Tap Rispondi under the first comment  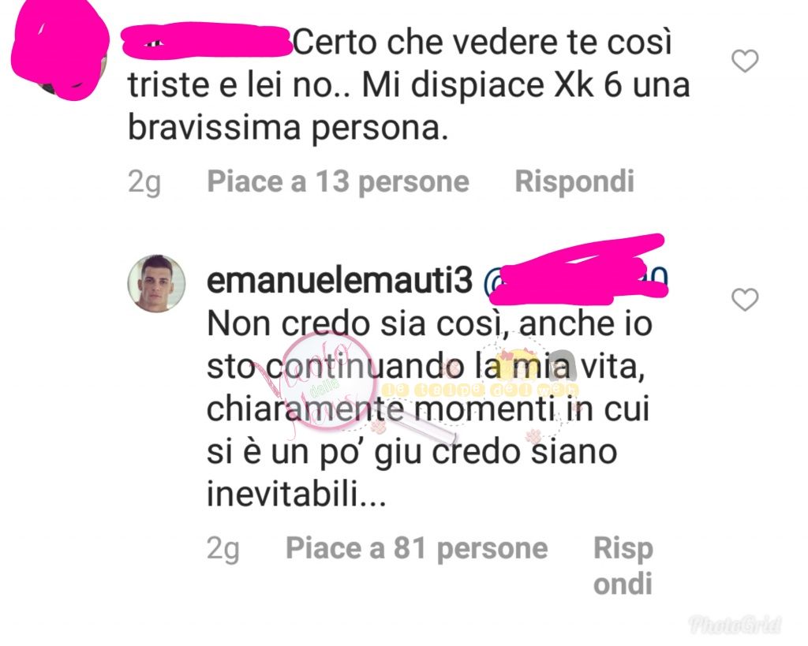[574, 182]
